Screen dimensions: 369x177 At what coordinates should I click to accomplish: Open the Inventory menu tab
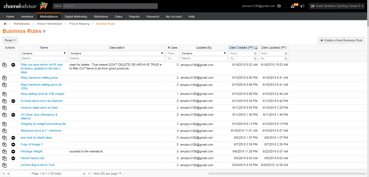27,16
